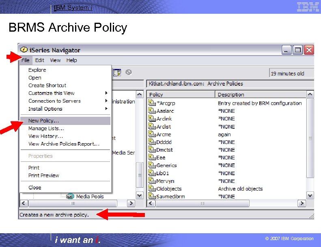The image size is (321, 247).
Task: Click the policy list scroll left arrow
Action: 151,203
